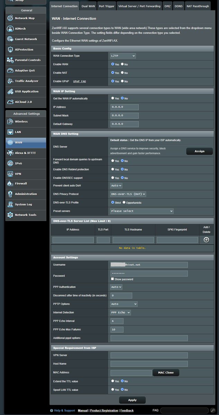
Task: Switch to Dual WAN tab
Action: [88, 6]
